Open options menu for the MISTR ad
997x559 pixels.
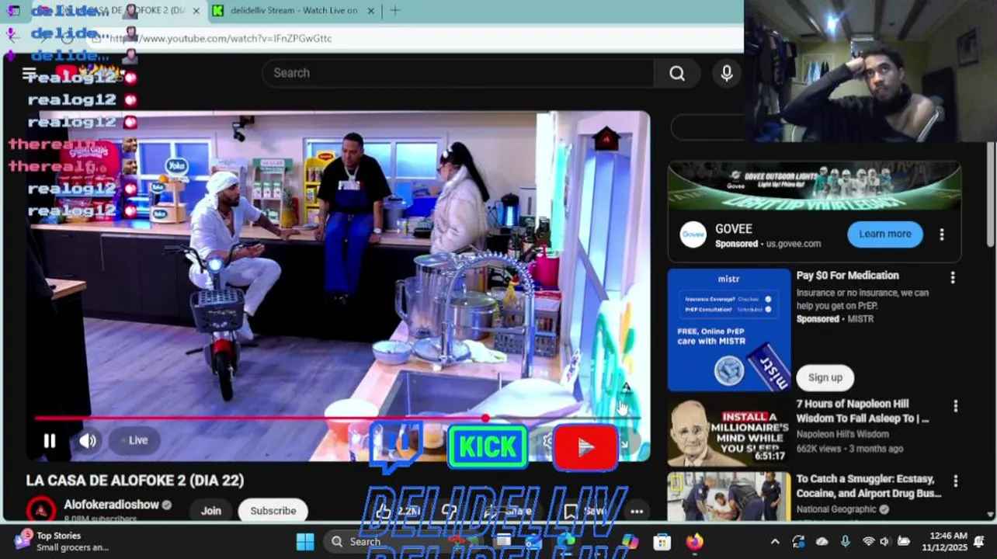point(953,277)
